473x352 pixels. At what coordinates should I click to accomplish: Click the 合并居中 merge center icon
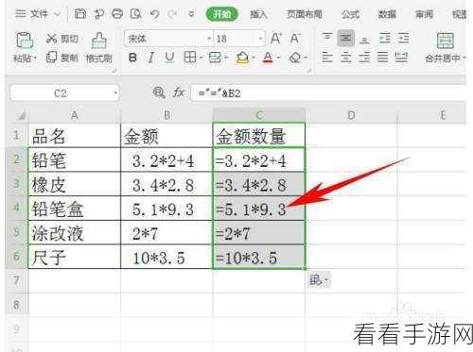pyautogui.click(x=446, y=41)
